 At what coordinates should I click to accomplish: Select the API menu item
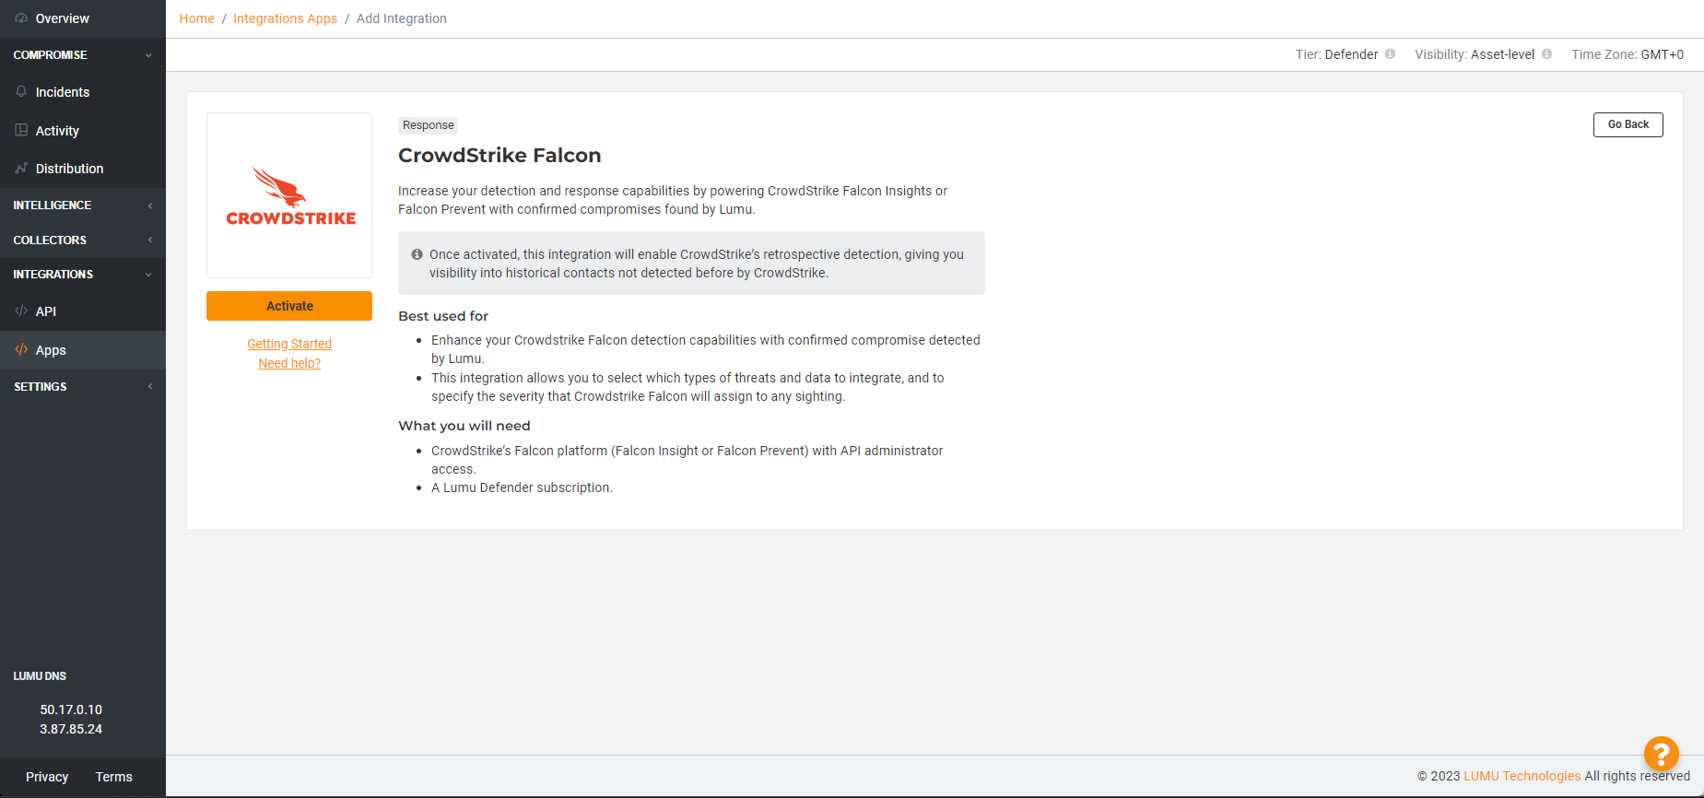[83, 311]
